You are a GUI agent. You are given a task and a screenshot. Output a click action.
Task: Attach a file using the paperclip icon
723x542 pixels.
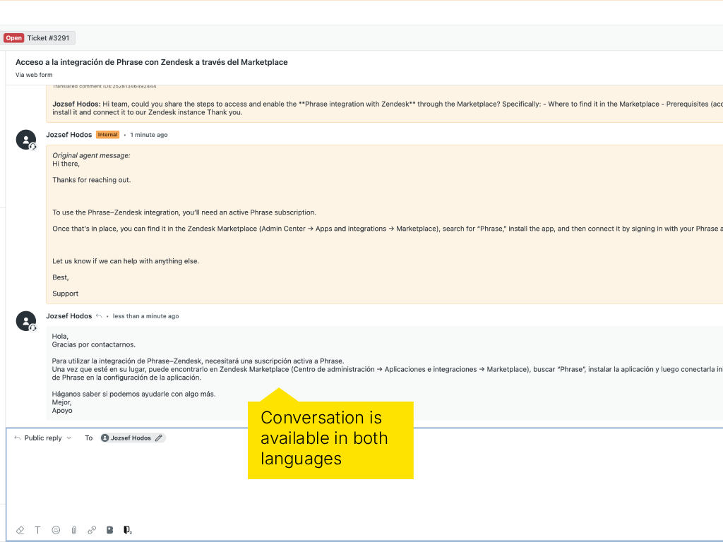74,530
